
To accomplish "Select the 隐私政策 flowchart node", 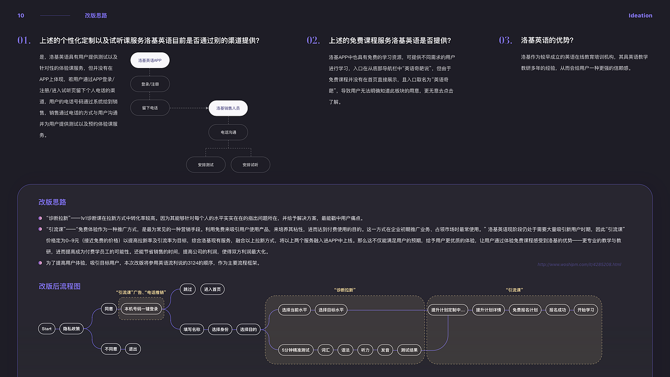I will coord(71,329).
